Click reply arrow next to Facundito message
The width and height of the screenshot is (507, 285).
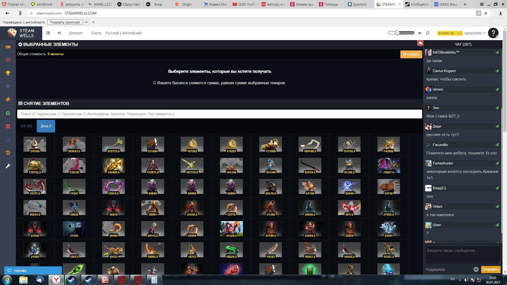[x=497, y=145]
